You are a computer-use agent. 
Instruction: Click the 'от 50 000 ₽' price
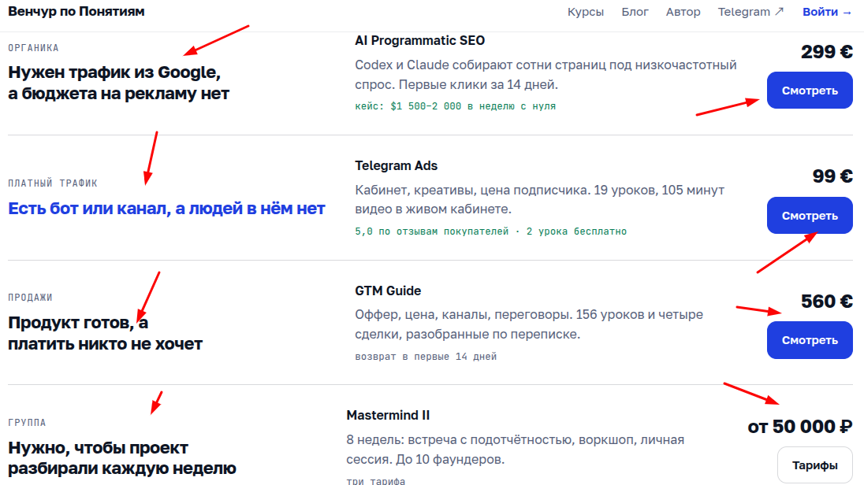pos(799,427)
